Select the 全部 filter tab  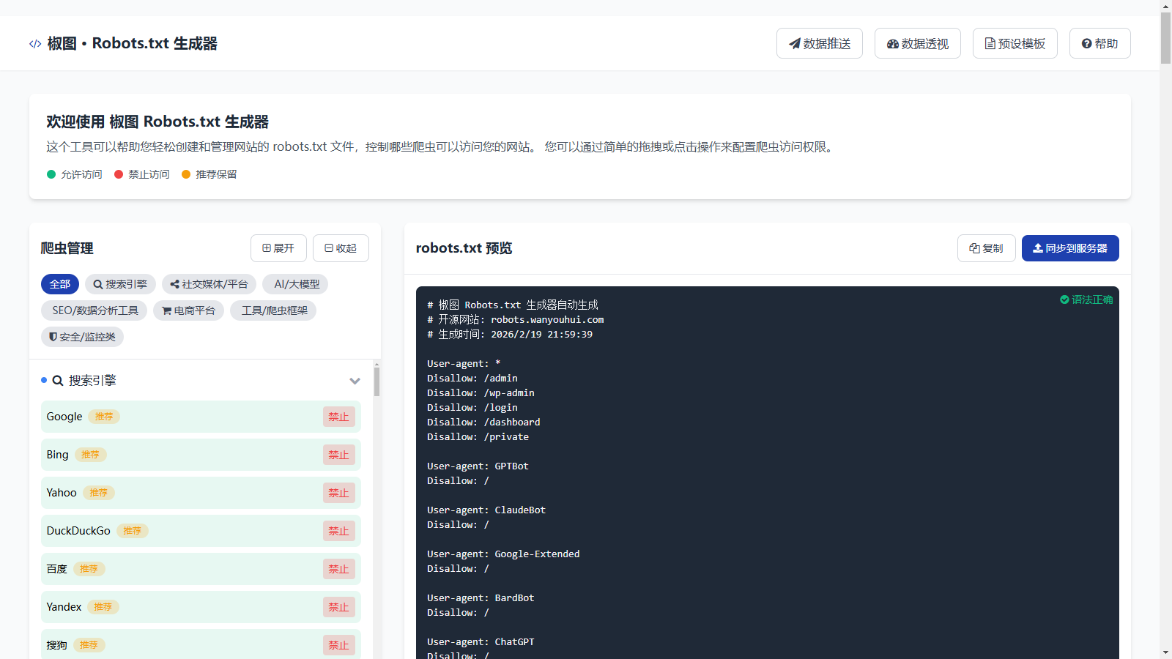(60, 284)
